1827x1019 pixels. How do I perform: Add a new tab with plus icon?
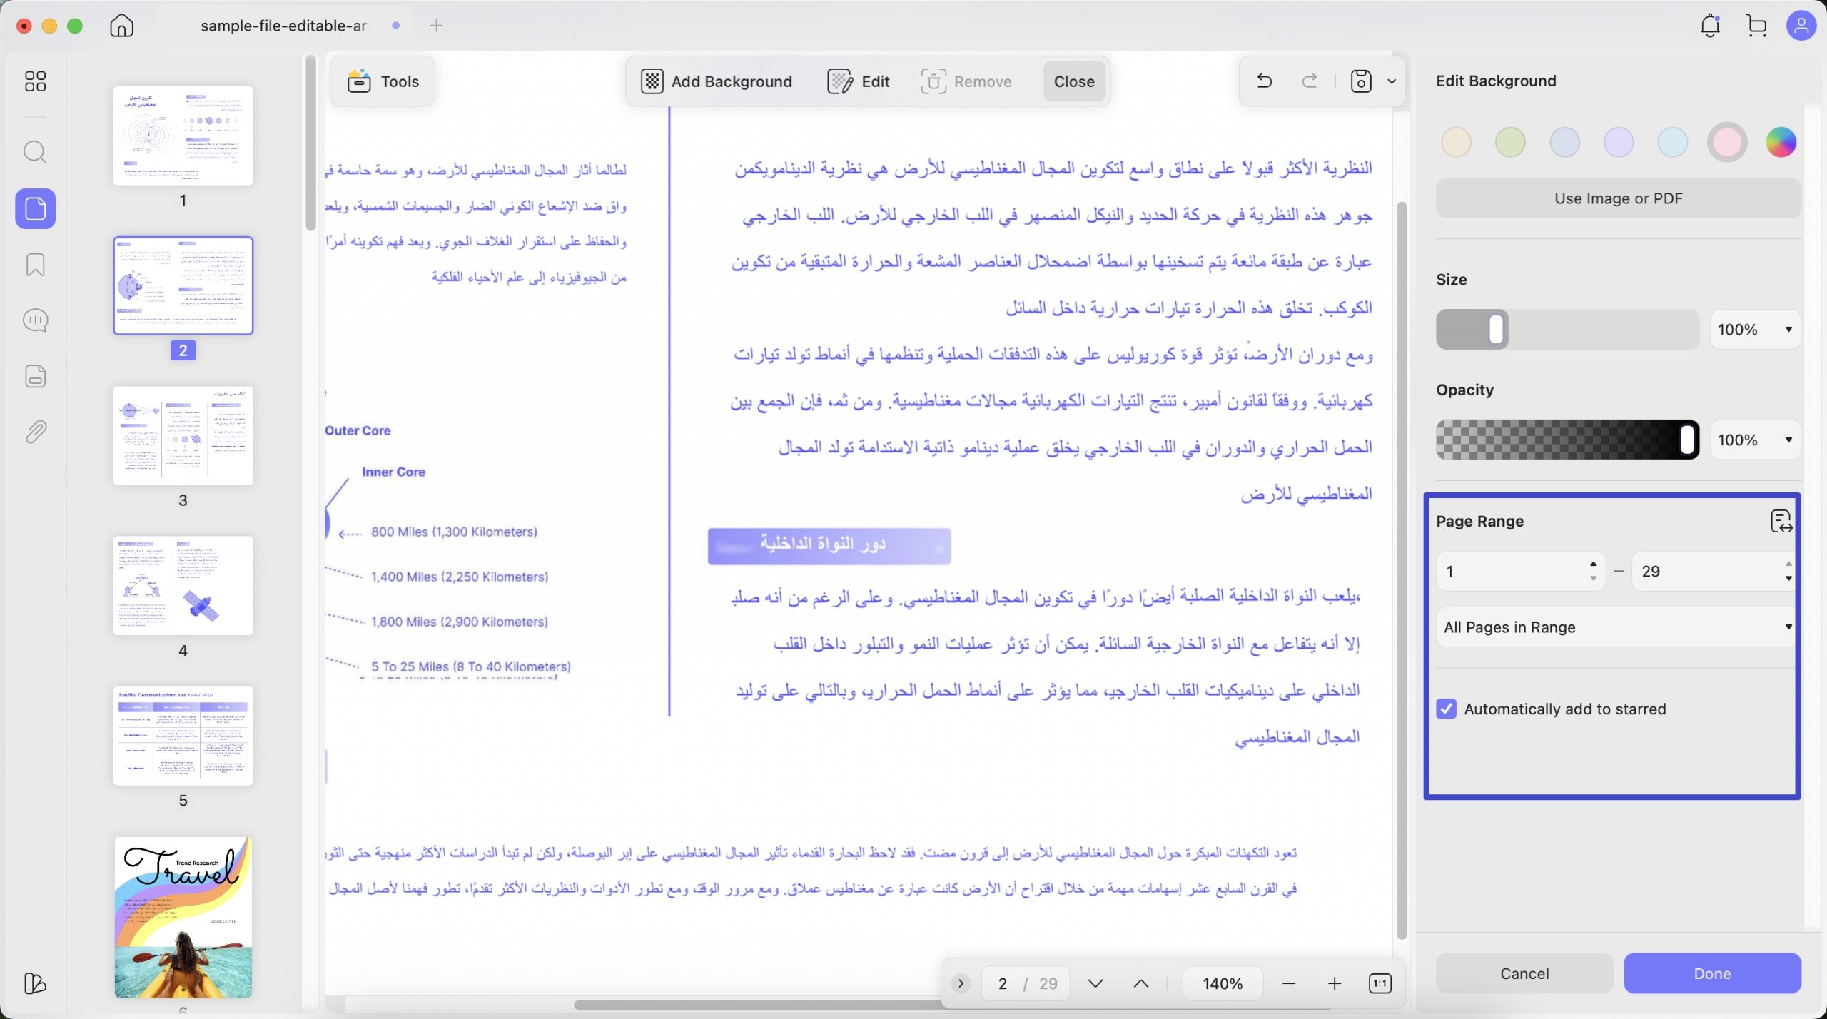pyautogui.click(x=437, y=26)
